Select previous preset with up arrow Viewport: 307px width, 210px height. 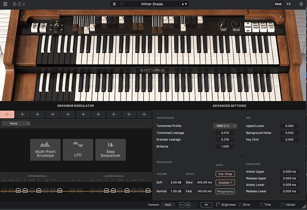[x=183, y=4]
